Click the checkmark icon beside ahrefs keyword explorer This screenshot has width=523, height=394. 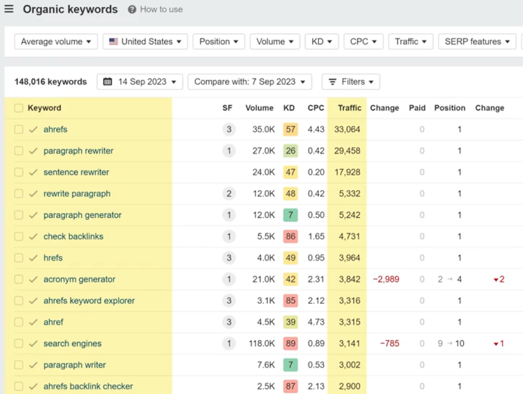coord(33,301)
